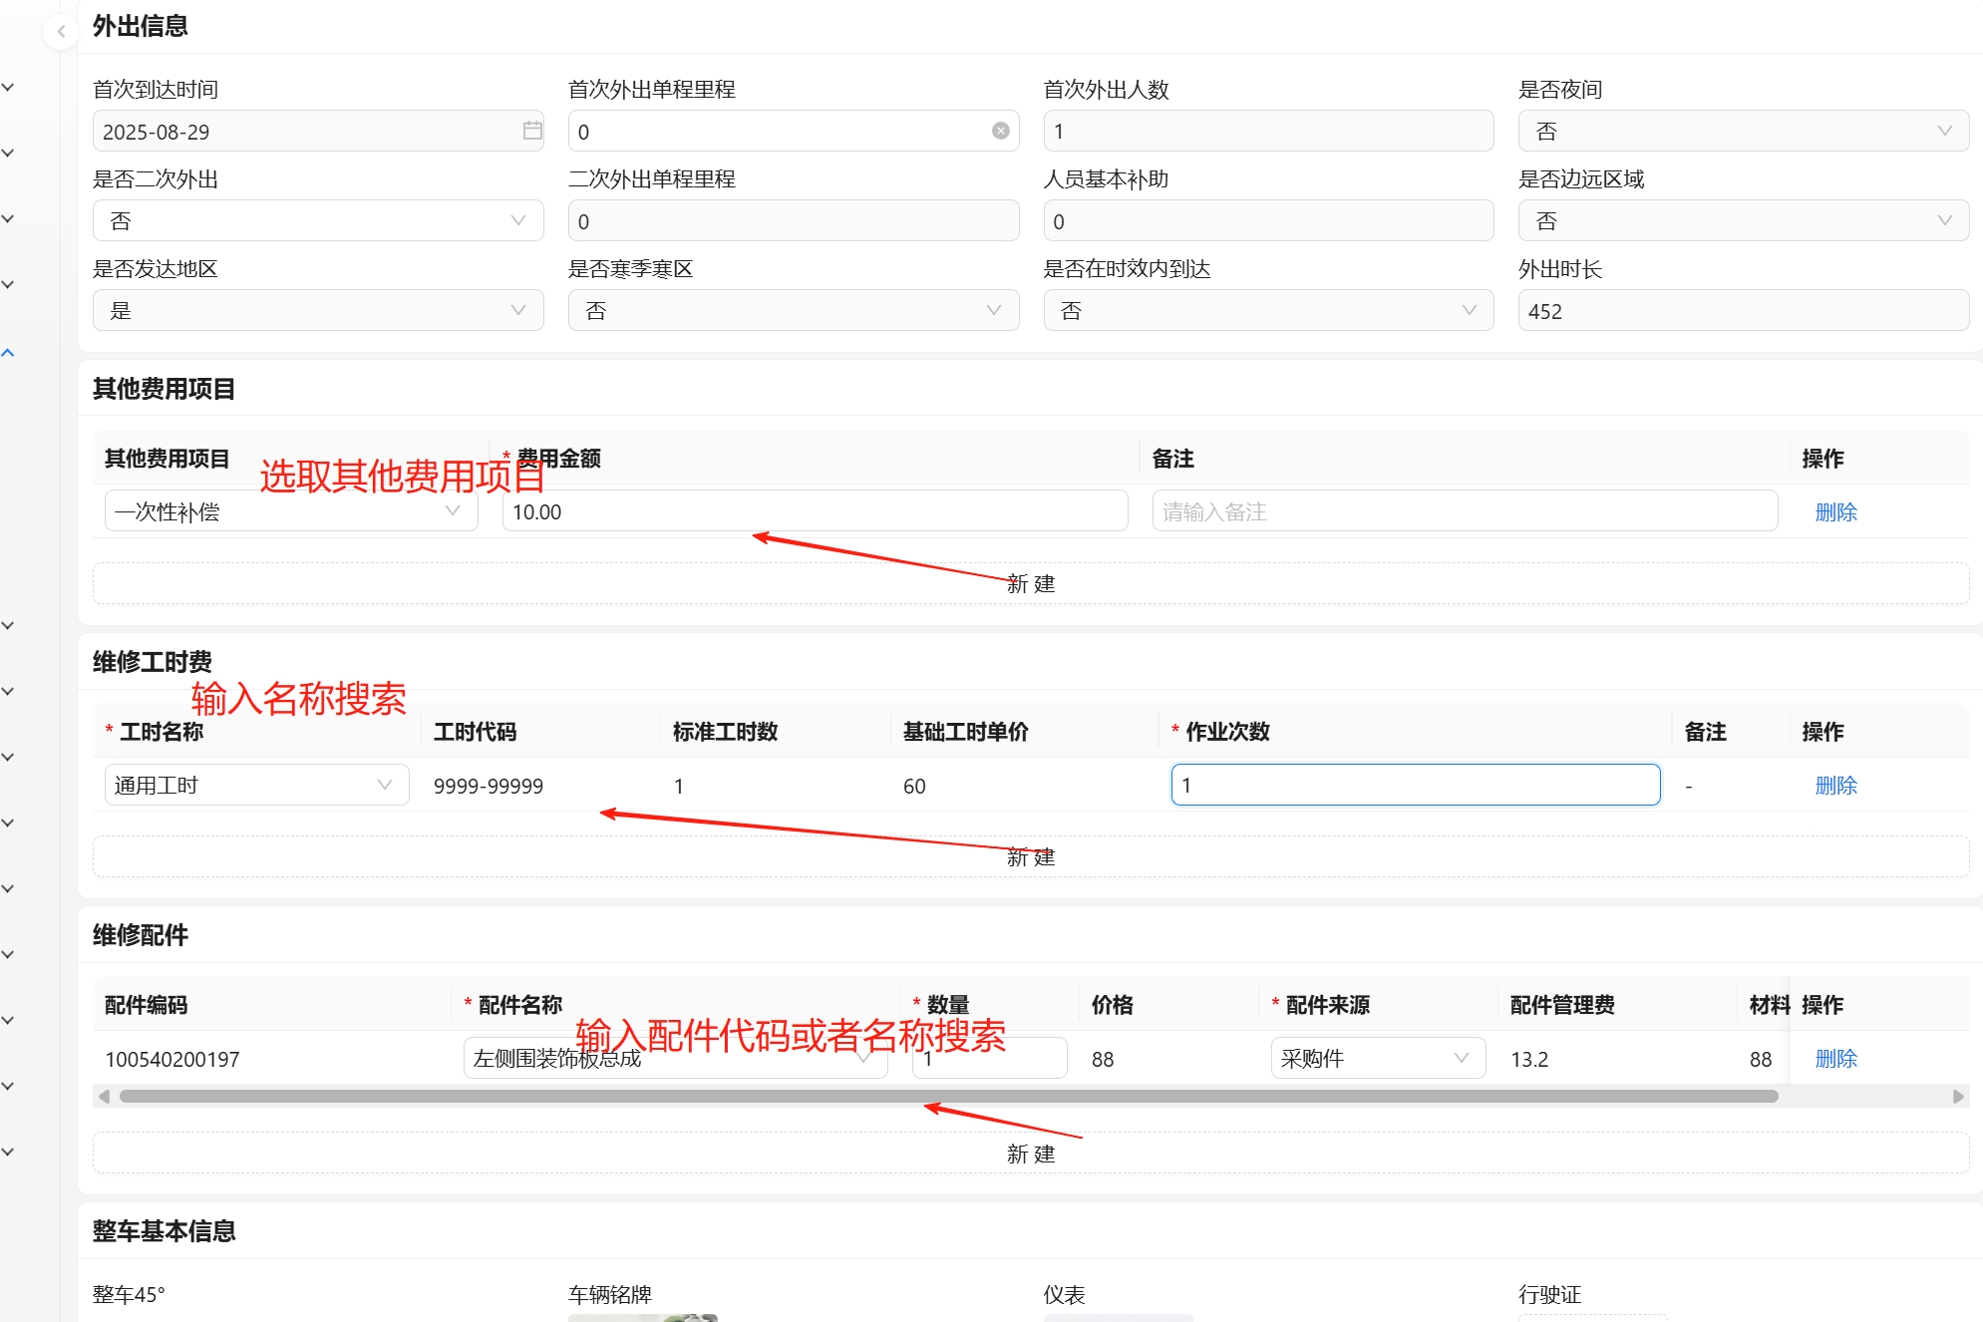Click 删除 in the 其他费用项目 row
The width and height of the screenshot is (1983, 1322).
click(1835, 511)
